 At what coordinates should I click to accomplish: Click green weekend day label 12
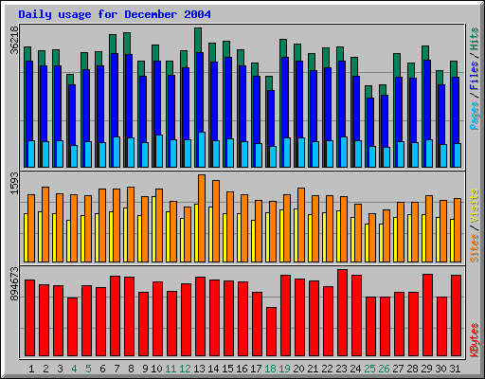[185, 369]
